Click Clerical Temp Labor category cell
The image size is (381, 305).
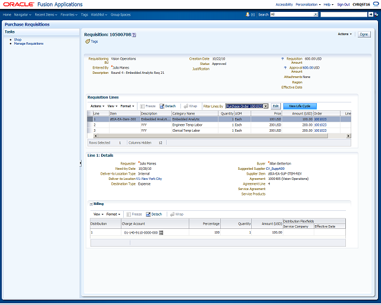coord(195,130)
